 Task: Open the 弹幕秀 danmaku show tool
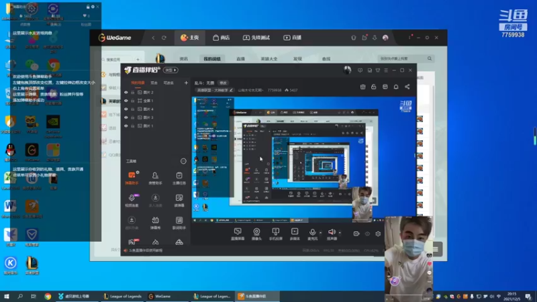[x=155, y=223]
